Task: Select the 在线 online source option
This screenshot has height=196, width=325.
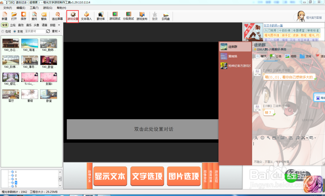Action: point(6,31)
